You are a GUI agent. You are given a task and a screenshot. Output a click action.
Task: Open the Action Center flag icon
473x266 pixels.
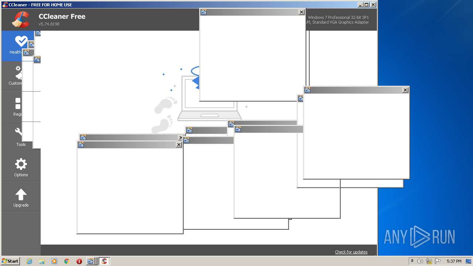(438, 261)
